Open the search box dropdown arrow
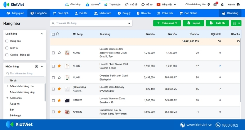 click(x=129, y=24)
